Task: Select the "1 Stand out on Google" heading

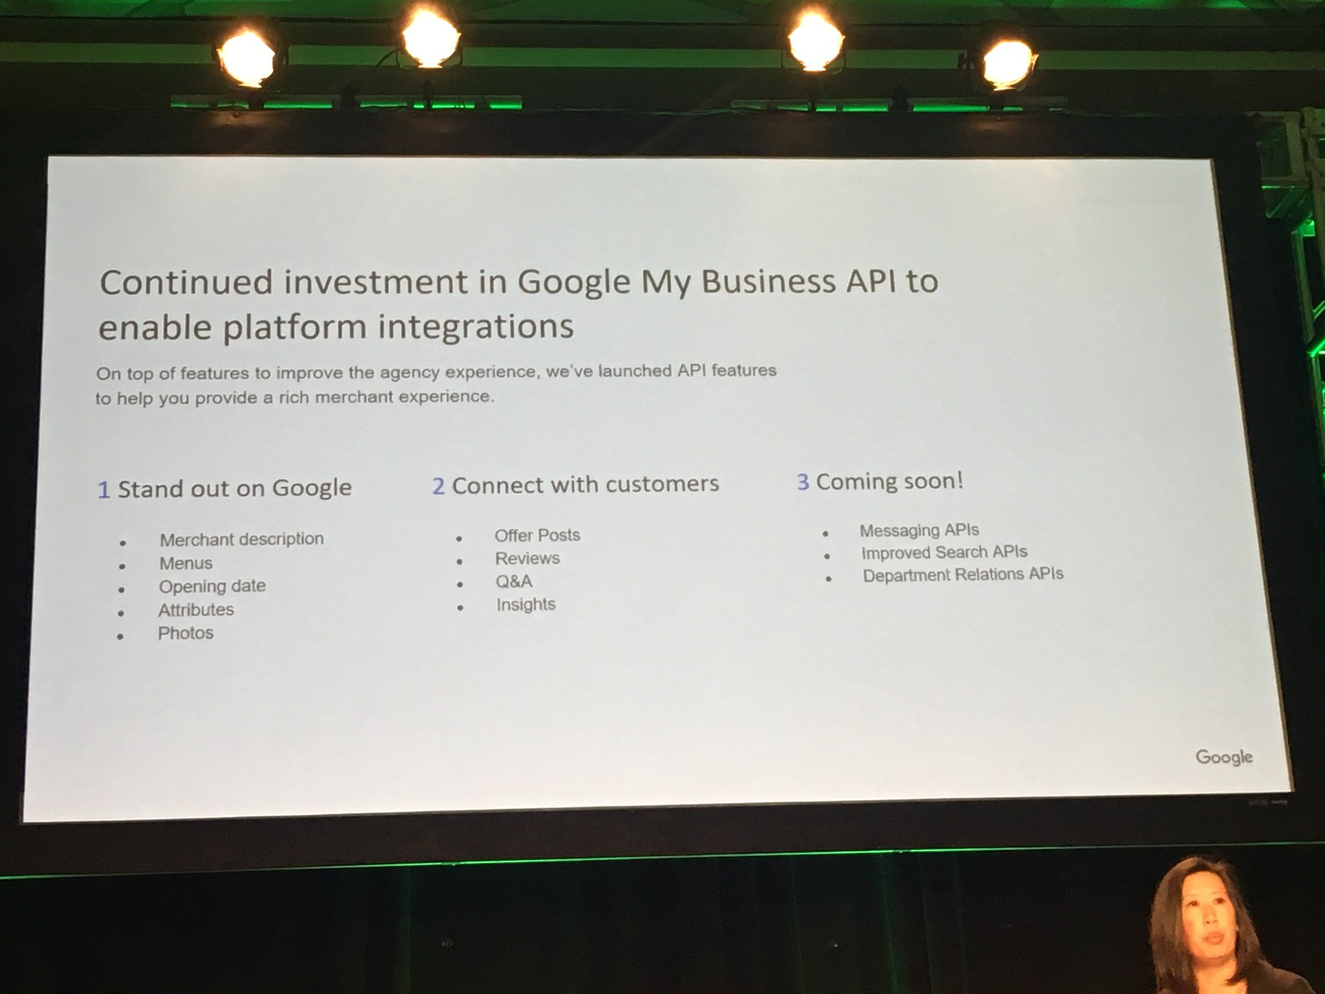Action: 224,489
